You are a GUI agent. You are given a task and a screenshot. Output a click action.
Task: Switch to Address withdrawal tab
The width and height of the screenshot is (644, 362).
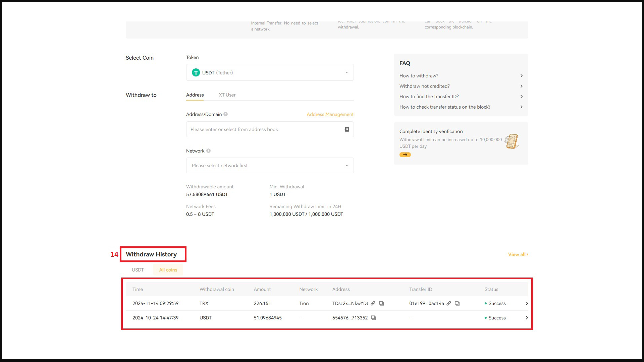[x=195, y=95]
